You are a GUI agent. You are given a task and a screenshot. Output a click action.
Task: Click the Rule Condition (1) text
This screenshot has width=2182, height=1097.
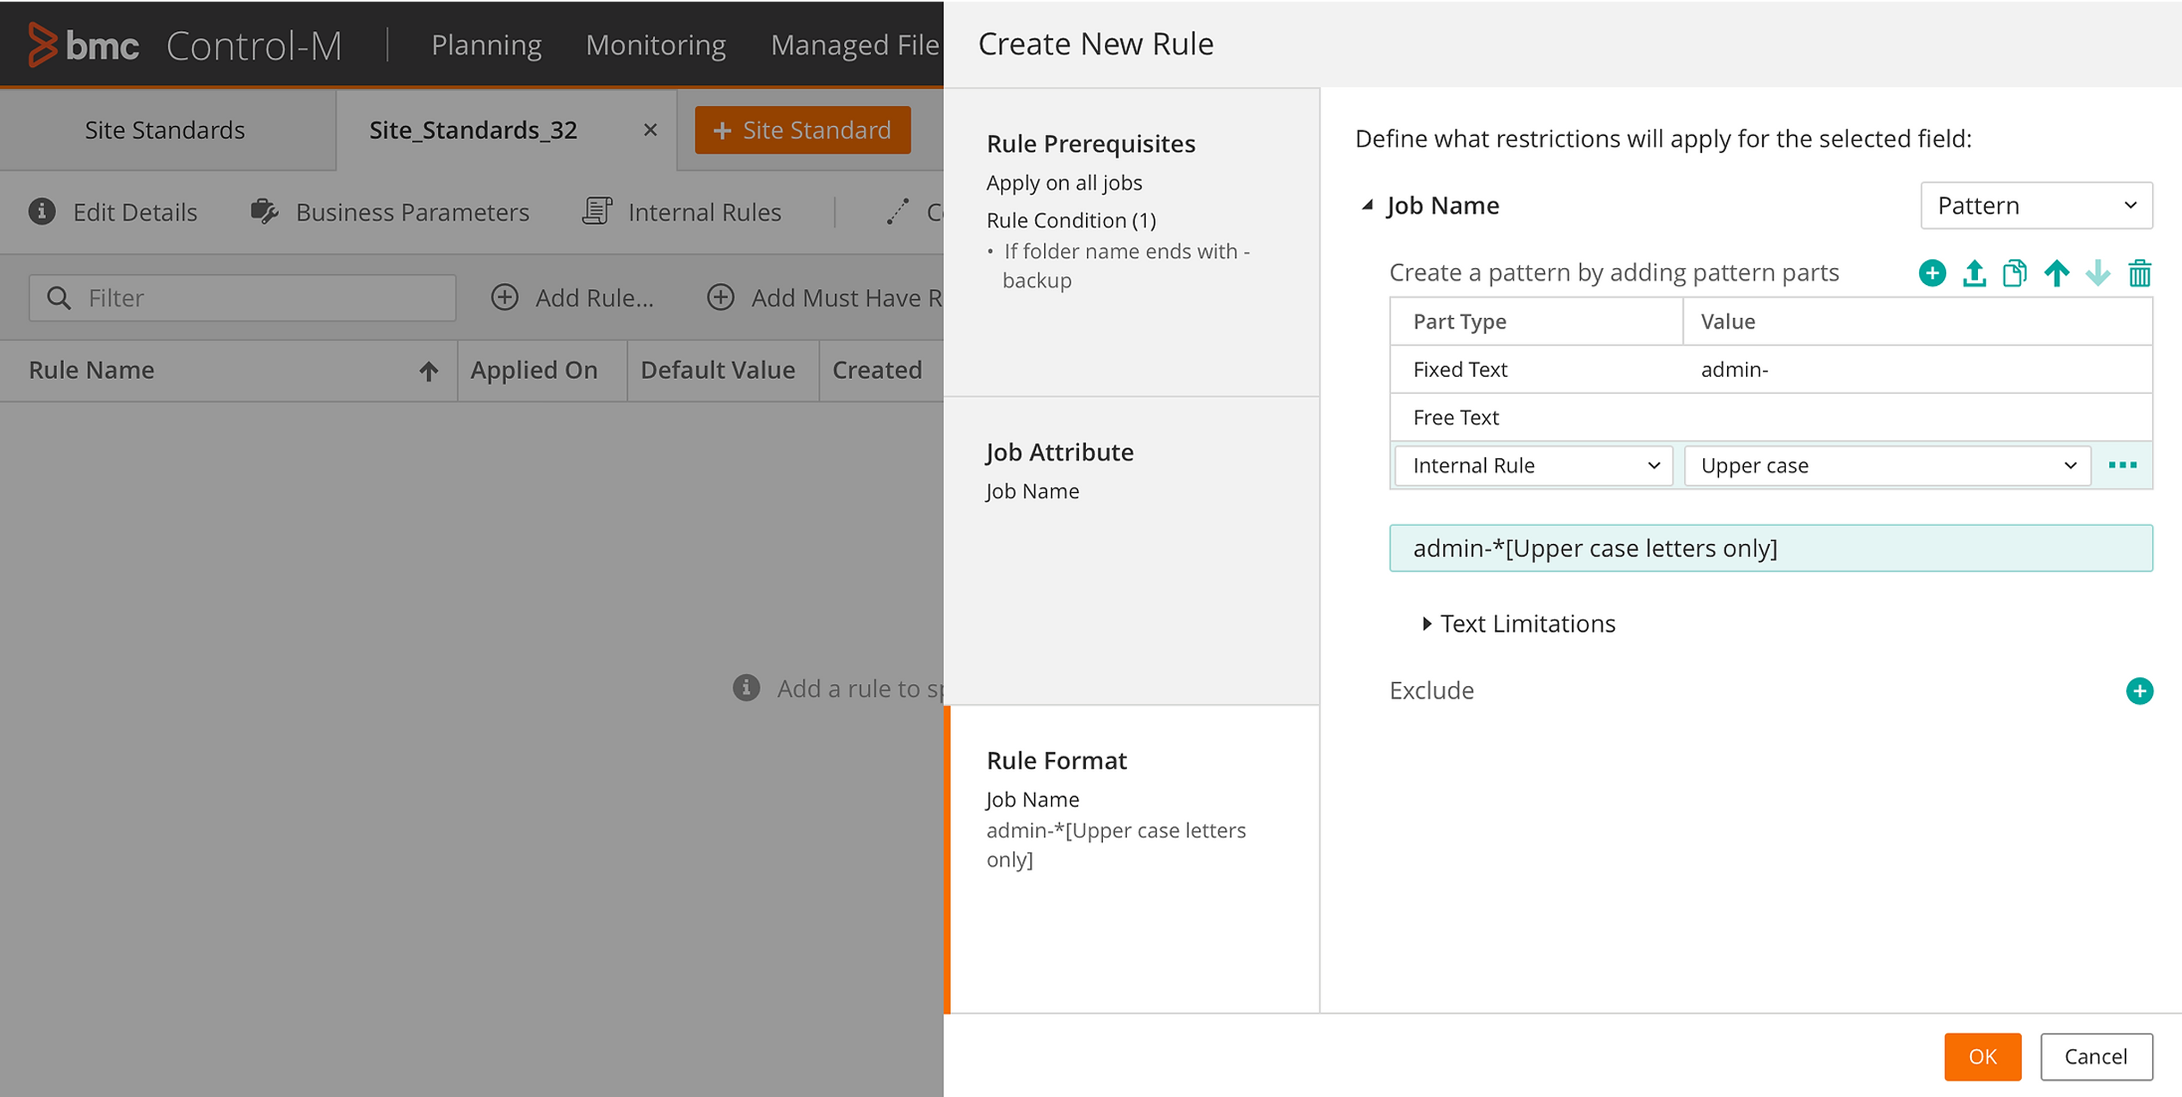coord(1071,220)
